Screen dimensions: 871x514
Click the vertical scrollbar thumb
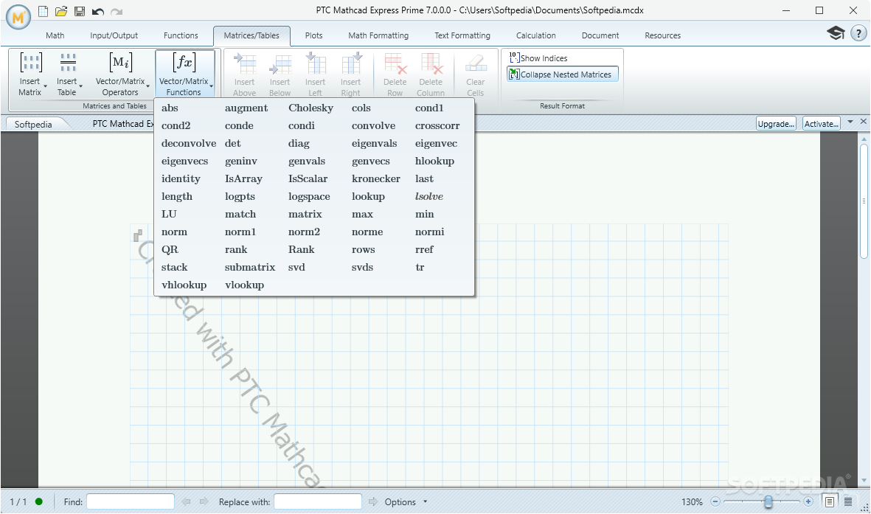[x=863, y=201]
